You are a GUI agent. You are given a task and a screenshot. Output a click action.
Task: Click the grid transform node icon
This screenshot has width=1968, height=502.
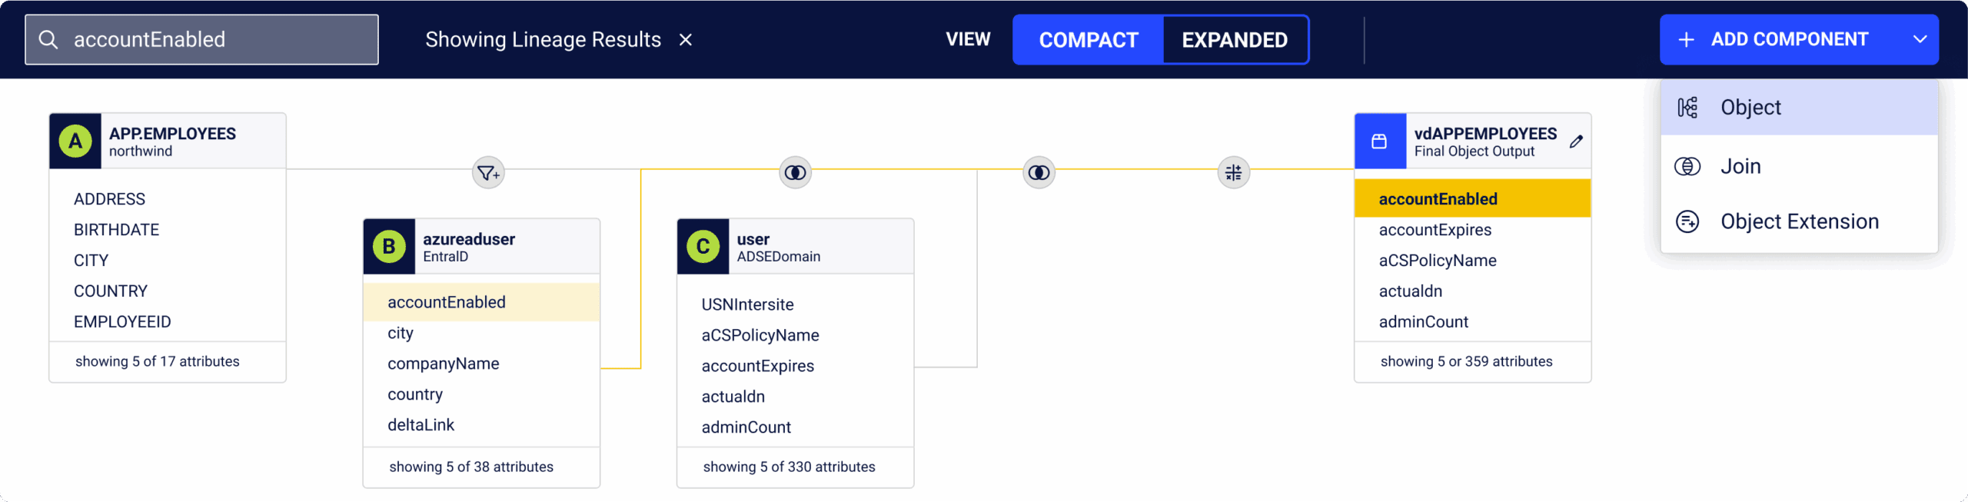(1233, 172)
